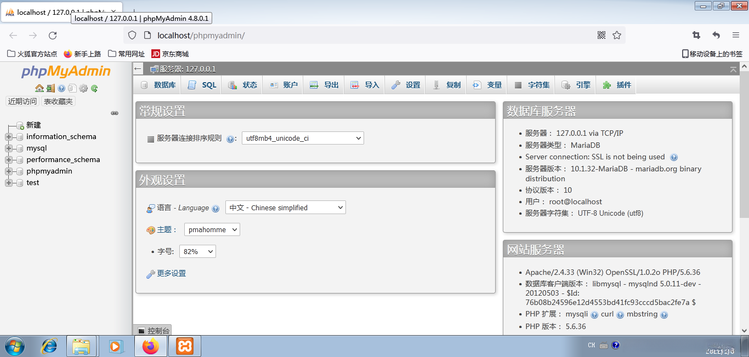749x357 pixels.
Task: Click the shield tracking protection icon in URL bar
Action: pos(132,35)
